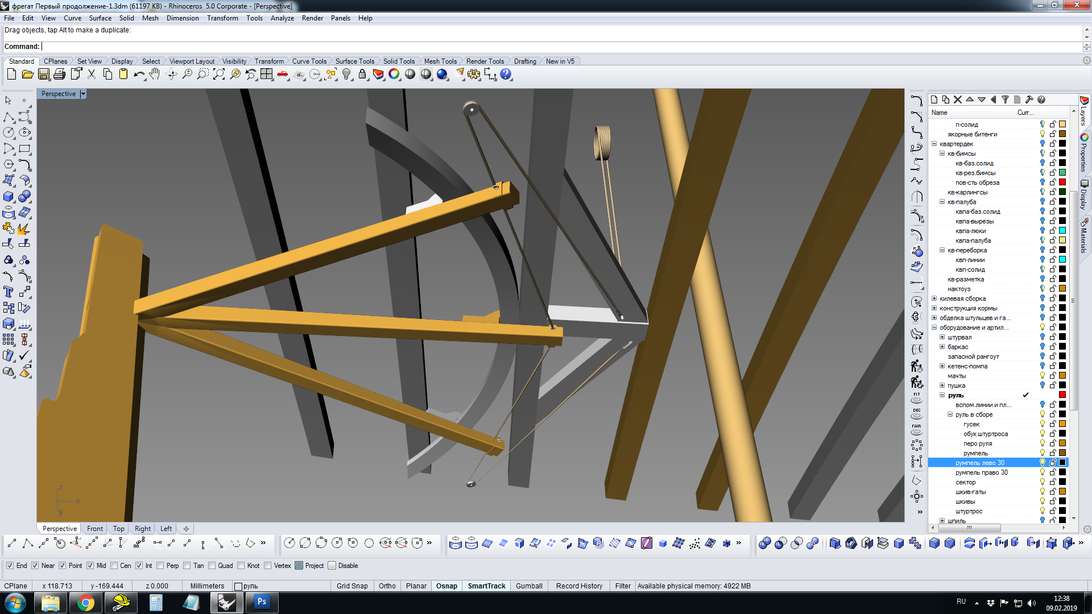Viewport: 1092px width, 614px height.
Task: Select the Polyline tool in left toolbar
Action: click(9, 117)
